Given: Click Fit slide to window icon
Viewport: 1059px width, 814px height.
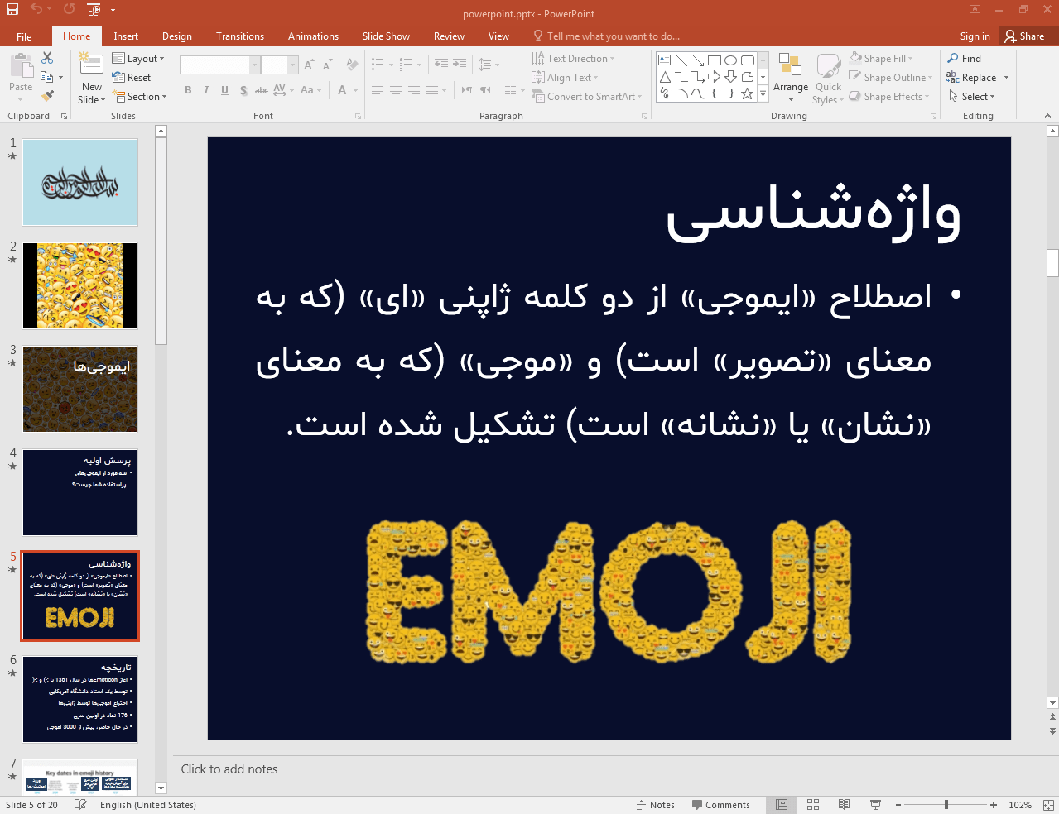Looking at the screenshot, I should click(1048, 805).
